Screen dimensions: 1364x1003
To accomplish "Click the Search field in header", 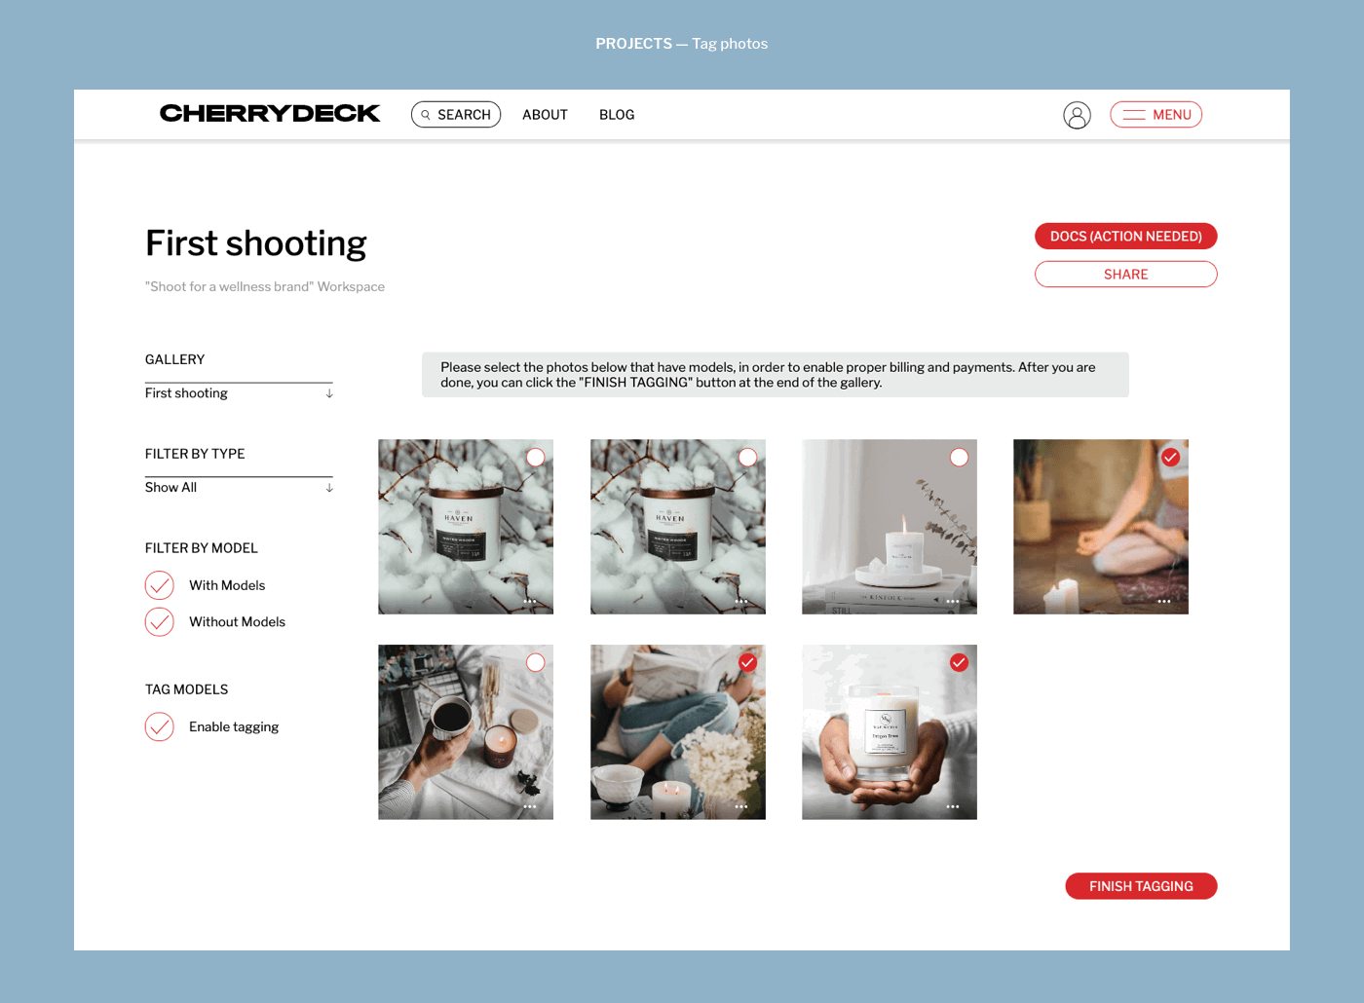I will click(456, 115).
